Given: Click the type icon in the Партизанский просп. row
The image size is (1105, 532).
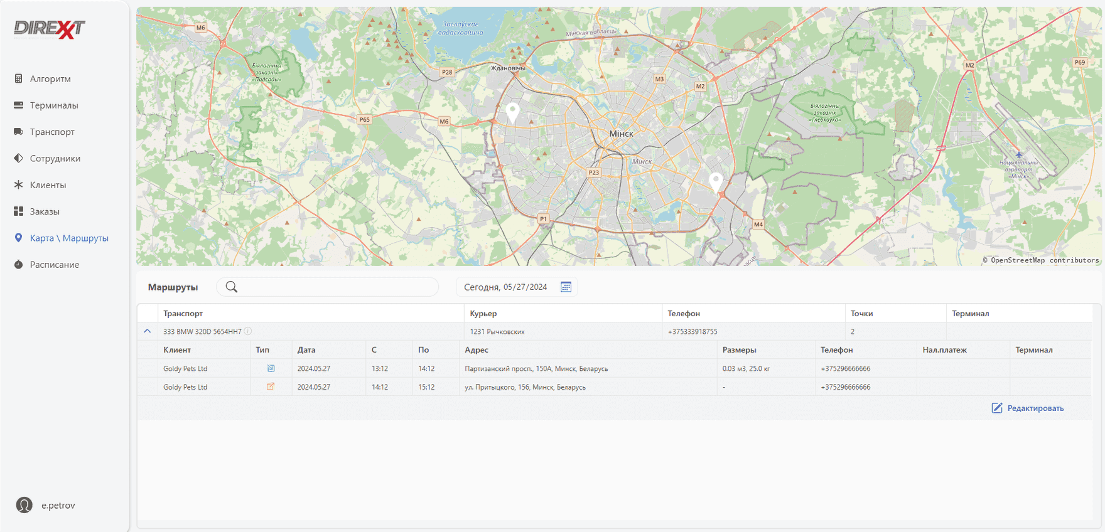Looking at the screenshot, I should pos(271,368).
